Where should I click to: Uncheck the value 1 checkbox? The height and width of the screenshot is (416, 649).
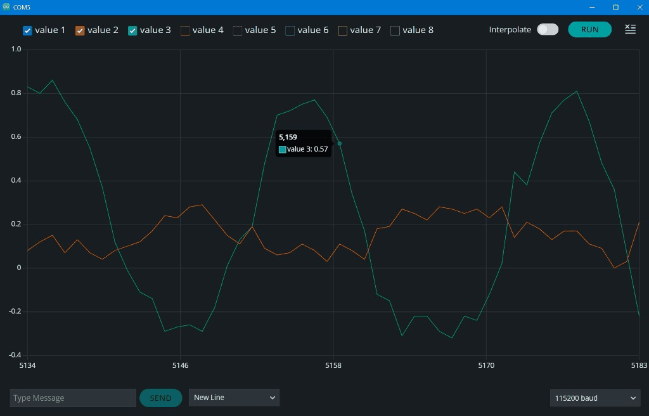tap(27, 30)
